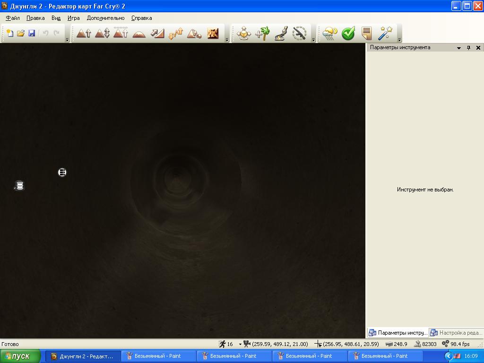Select the barrel-shaped object icon in viewport
Image resolution: width=484 pixels, height=363 pixels.
[x=19, y=185]
